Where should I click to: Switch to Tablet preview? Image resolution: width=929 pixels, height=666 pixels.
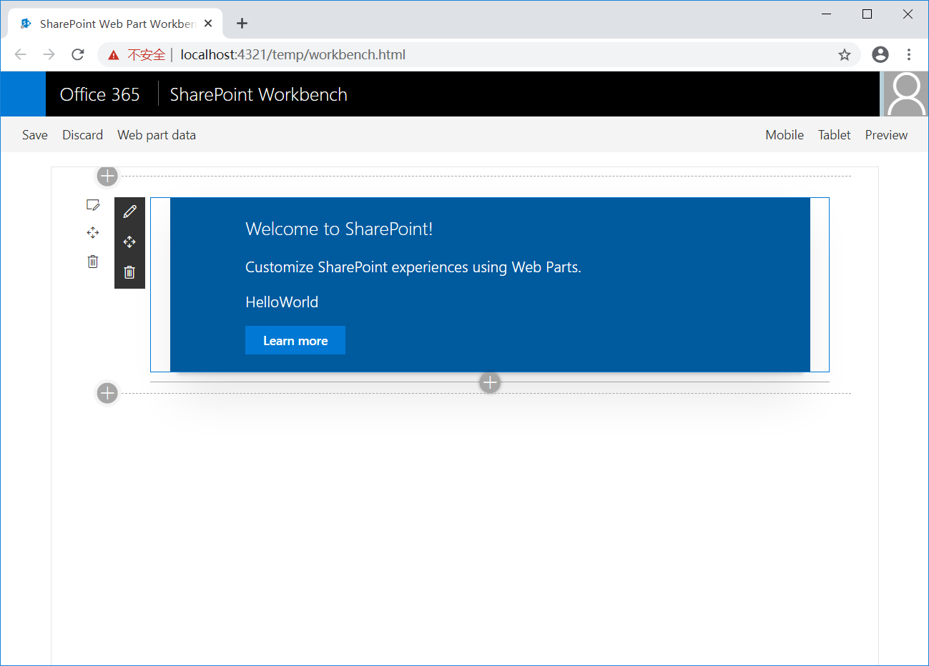[835, 135]
